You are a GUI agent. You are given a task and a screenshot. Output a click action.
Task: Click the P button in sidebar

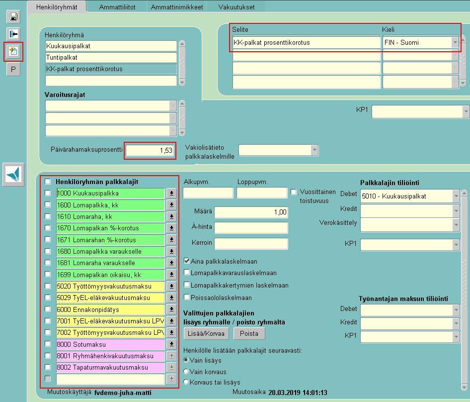click(x=13, y=69)
